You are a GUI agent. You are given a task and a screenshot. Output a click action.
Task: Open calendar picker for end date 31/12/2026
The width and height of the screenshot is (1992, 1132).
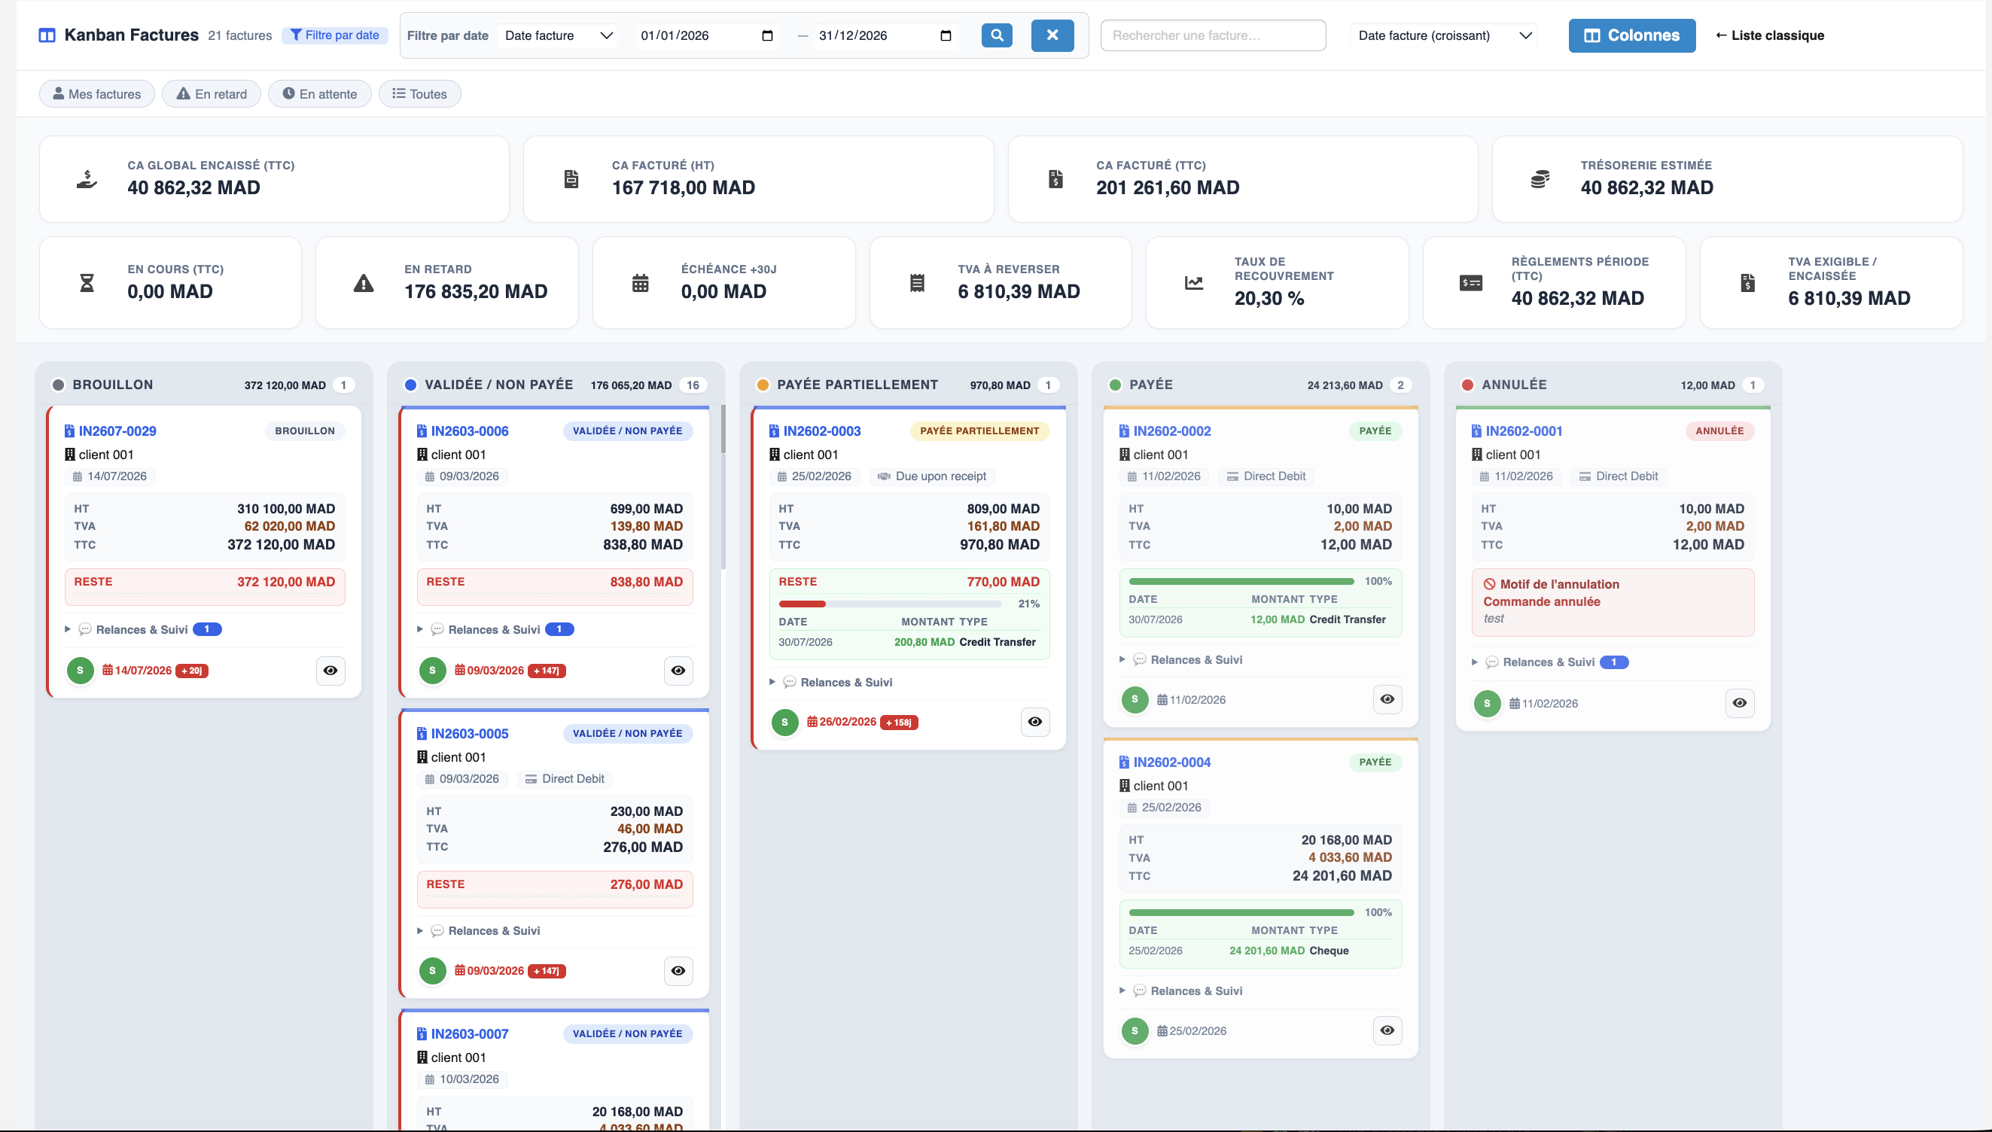point(946,35)
